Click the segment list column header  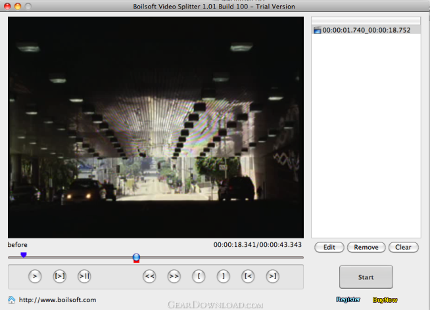(366, 21)
